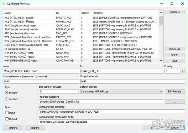Select the Decoder radio button
Viewport: 188px width, 133px height.
coord(7,99)
